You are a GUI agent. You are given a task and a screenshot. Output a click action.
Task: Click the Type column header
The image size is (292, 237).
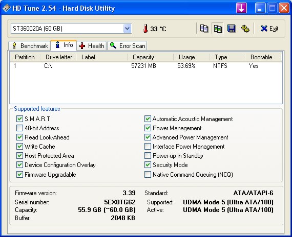[x=227, y=57]
